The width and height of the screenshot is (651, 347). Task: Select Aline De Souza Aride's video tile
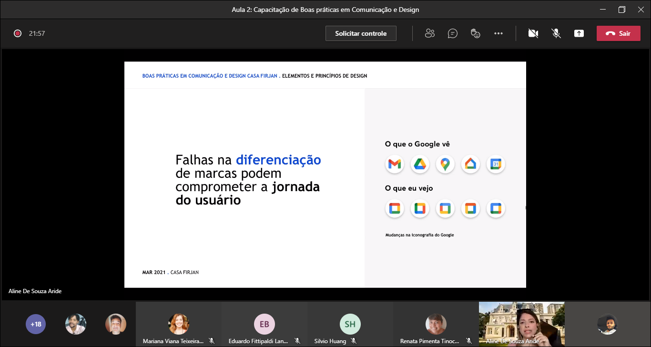(522, 324)
